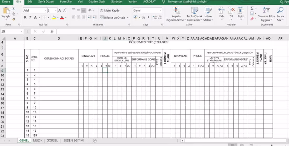Screen dimensions: 289x146
Task: Open the BEDEN EĞİTİMİ sheet tab
Action: click(x=74, y=140)
